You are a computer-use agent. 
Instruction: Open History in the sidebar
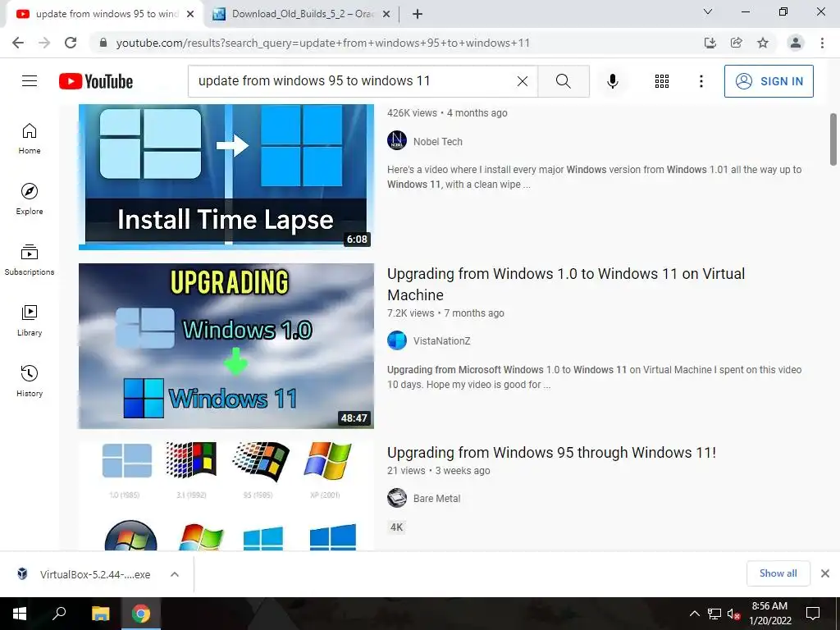30,381
